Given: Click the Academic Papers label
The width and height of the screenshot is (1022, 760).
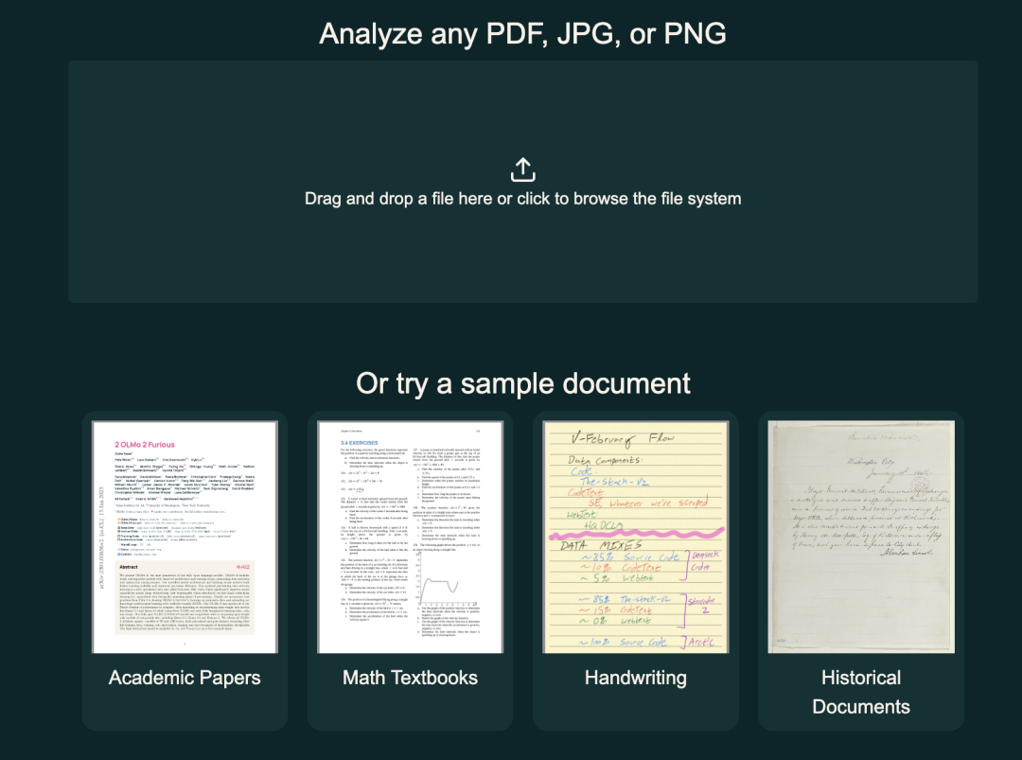Looking at the screenshot, I should click(x=183, y=678).
